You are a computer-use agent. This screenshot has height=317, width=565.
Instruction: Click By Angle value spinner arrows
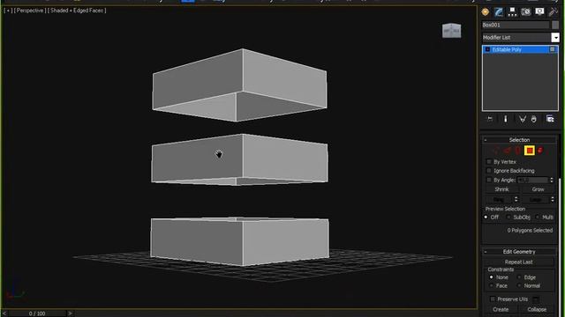551,180
